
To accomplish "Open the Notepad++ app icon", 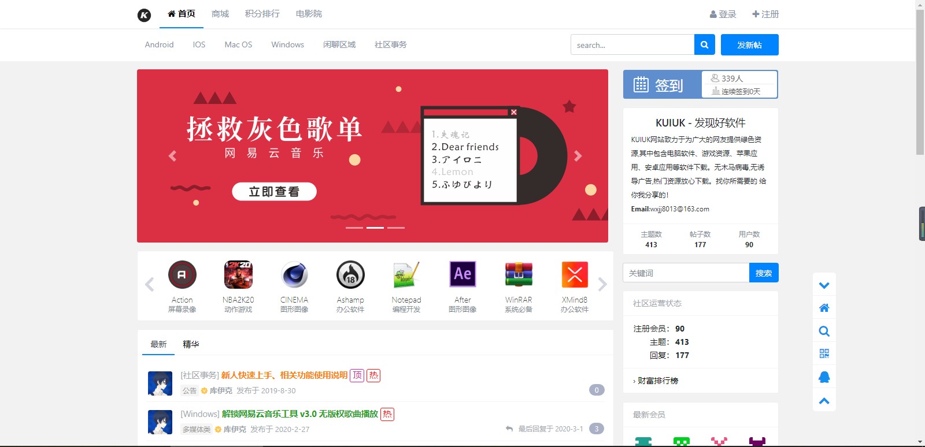I will tap(406, 274).
